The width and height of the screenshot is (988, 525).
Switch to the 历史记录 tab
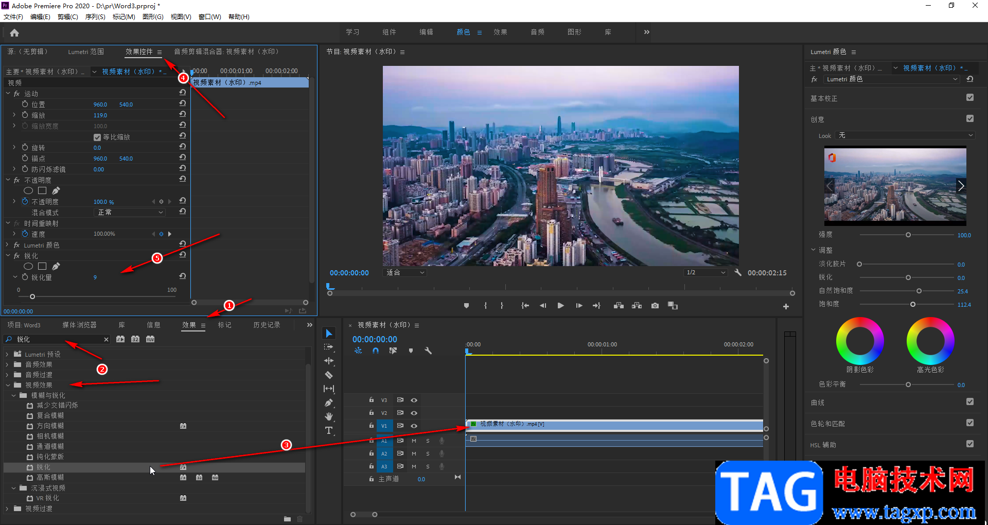point(267,325)
